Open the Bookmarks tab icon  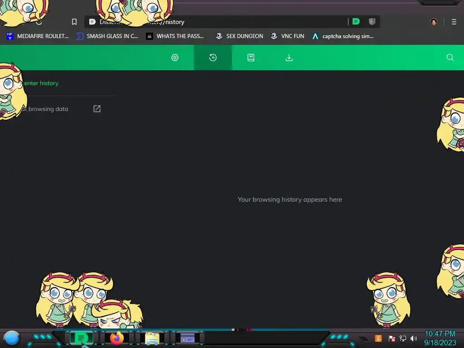(x=251, y=58)
